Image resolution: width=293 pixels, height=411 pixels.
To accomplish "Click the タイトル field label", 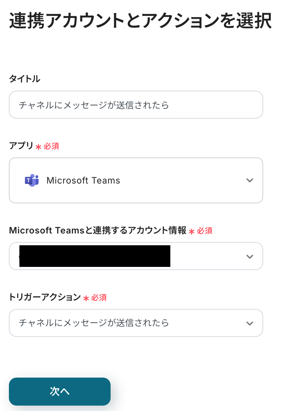I will (24, 79).
